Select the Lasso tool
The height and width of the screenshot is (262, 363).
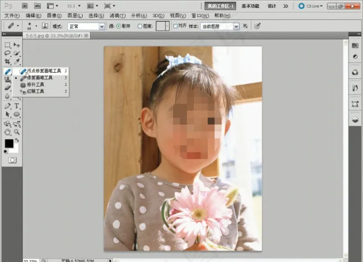[7, 53]
